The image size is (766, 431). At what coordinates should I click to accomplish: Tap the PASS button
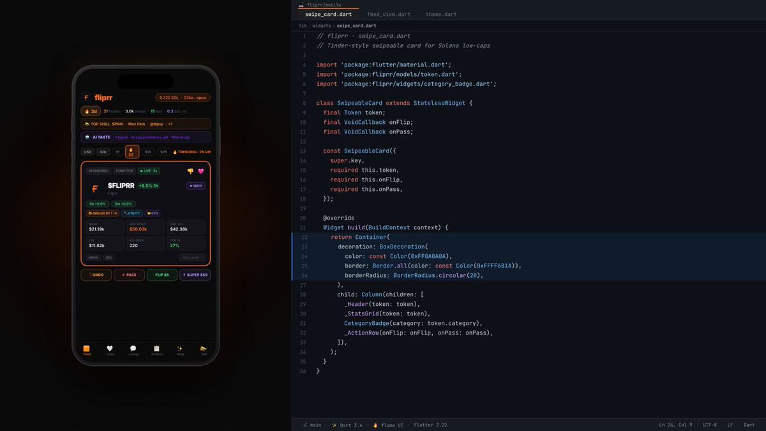coord(129,275)
